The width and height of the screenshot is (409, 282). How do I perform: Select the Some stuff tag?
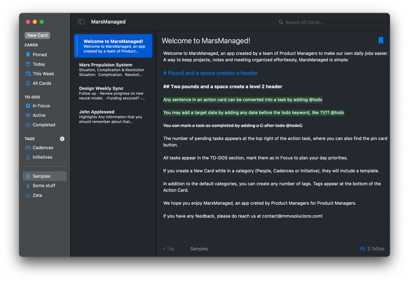coord(44,186)
